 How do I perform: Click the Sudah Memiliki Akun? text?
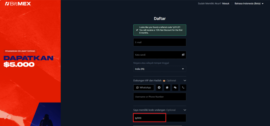210,4
